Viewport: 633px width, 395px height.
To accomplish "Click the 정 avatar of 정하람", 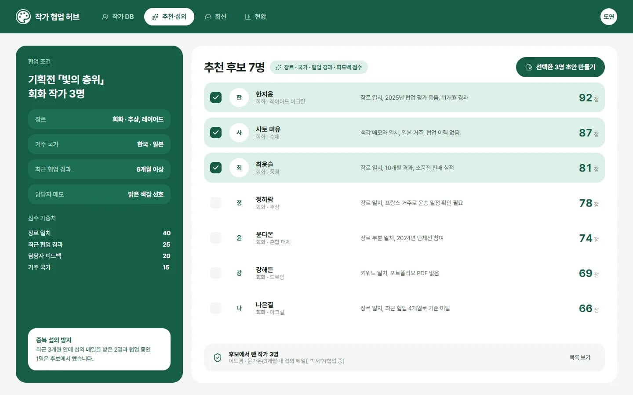I will coord(239,203).
